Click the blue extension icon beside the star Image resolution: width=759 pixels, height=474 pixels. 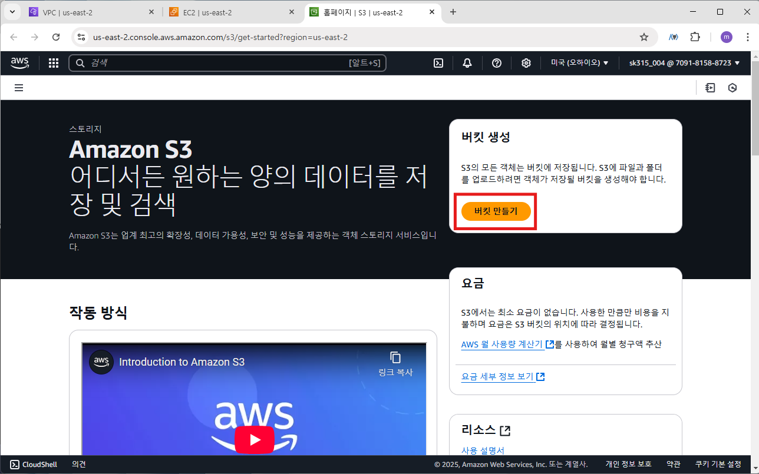[673, 37]
